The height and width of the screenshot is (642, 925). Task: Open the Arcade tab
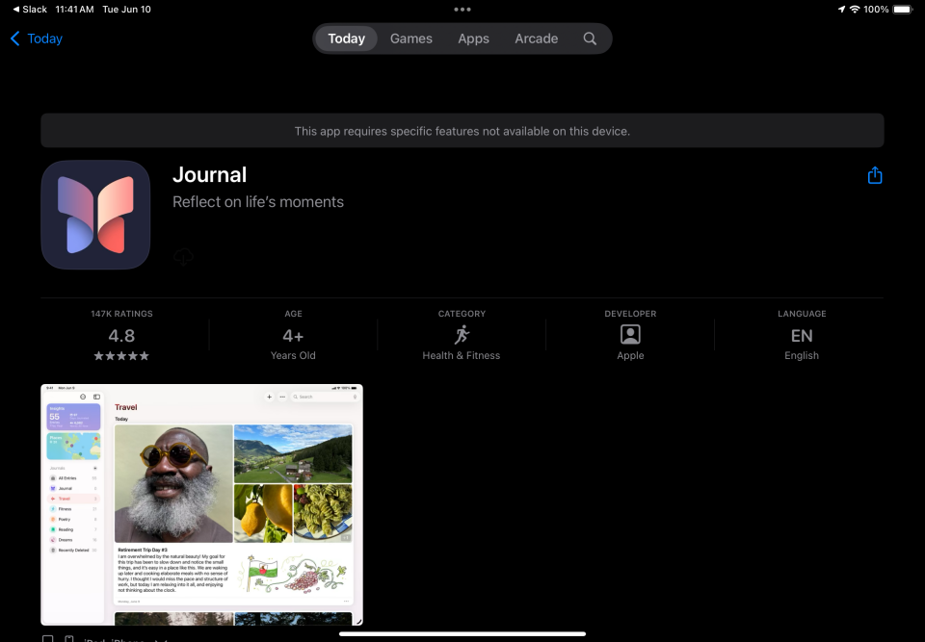click(x=536, y=39)
